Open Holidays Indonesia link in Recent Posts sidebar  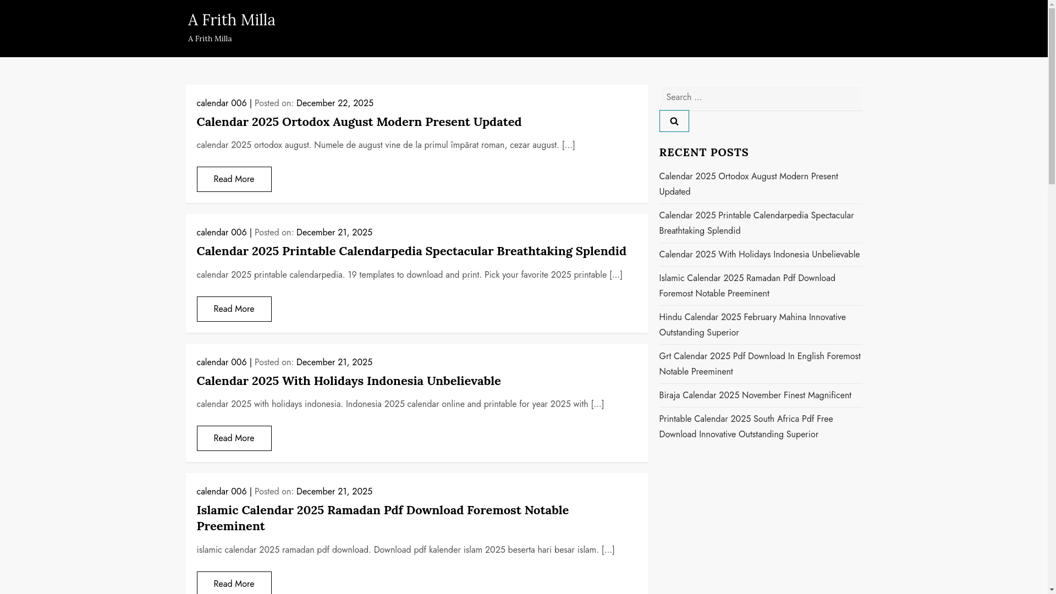pyautogui.click(x=758, y=255)
